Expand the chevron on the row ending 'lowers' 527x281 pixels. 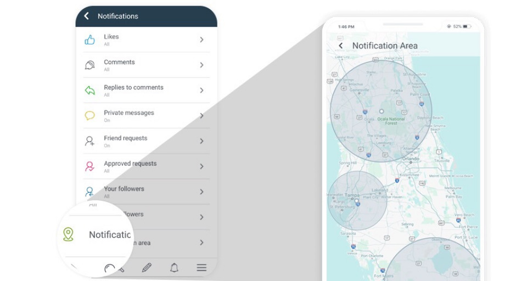point(201,217)
